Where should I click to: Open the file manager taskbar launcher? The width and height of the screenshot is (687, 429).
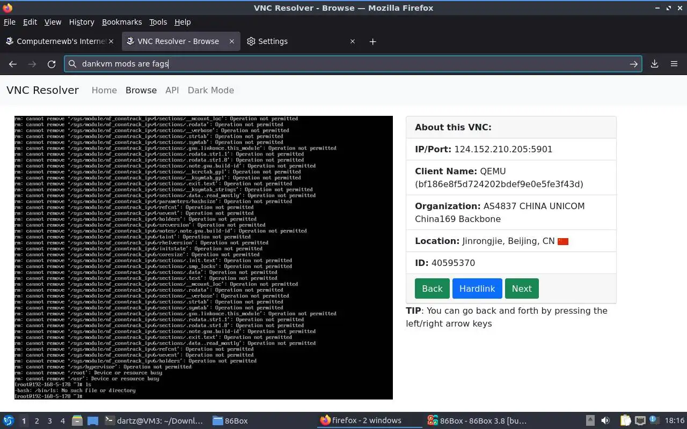click(x=77, y=421)
